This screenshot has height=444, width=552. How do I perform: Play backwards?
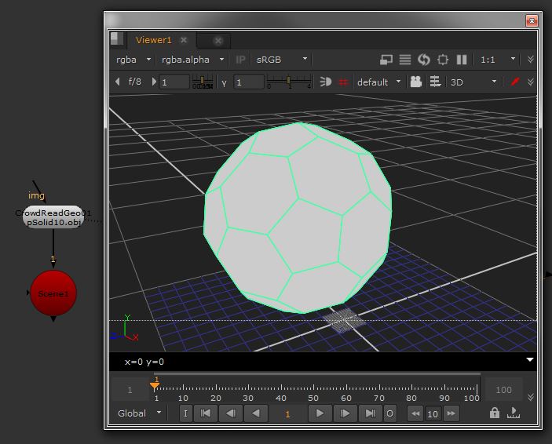(x=256, y=413)
